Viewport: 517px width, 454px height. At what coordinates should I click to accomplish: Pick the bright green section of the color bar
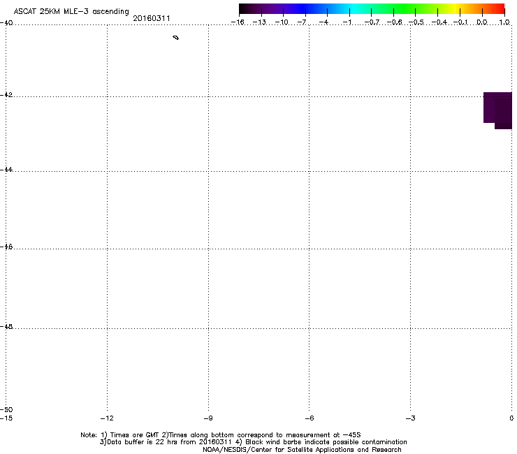point(405,9)
